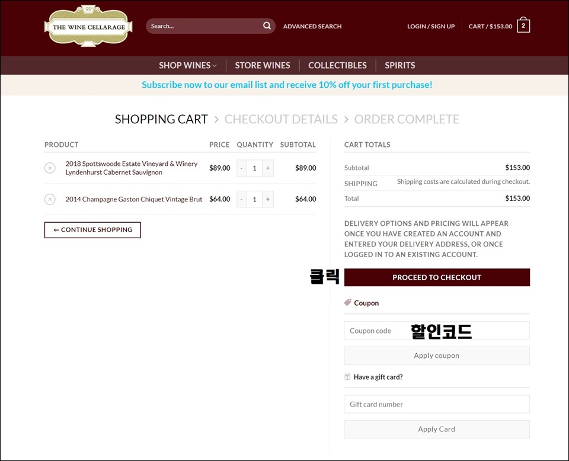Click Apply coupon button
The height and width of the screenshot is (461, 569).
(x=437, y=356)
